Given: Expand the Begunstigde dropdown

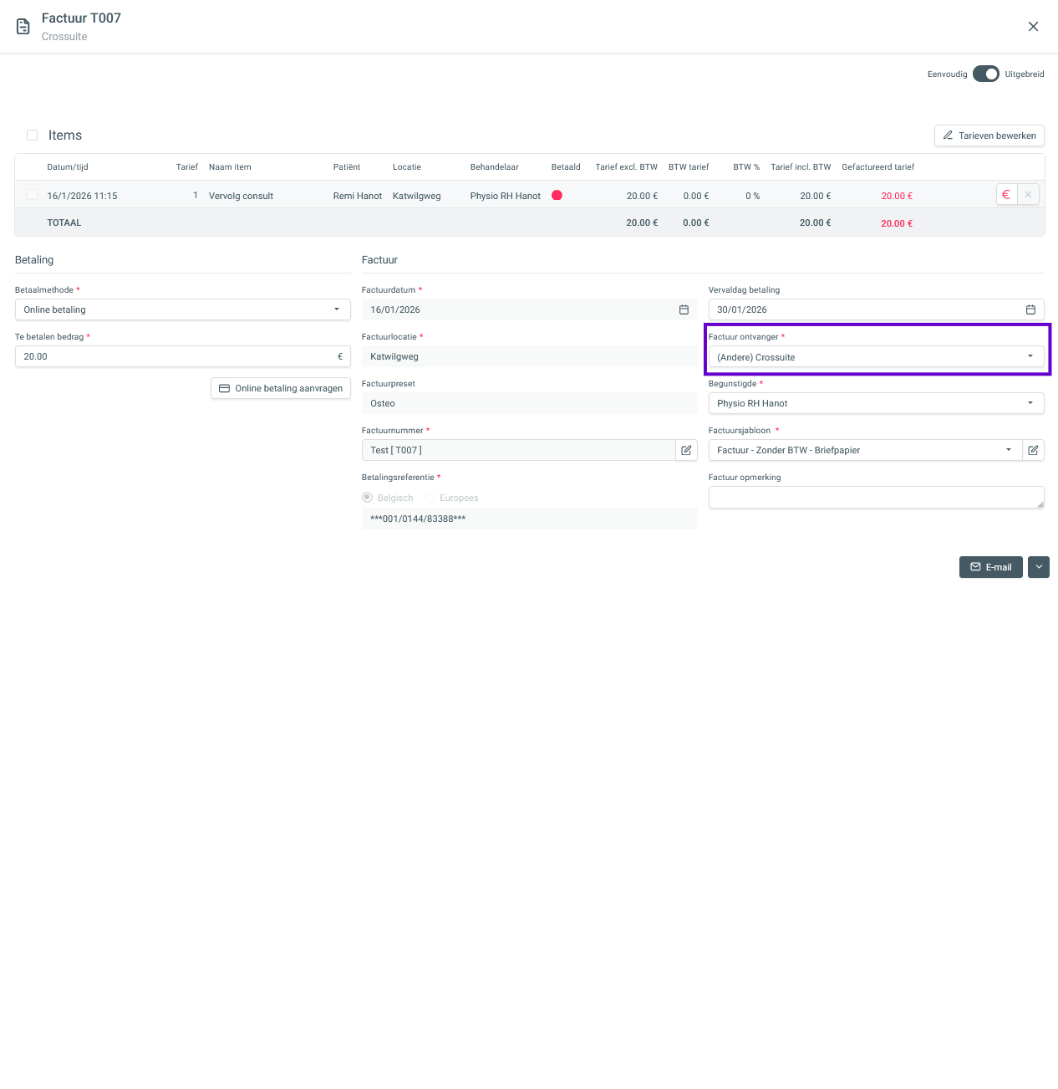Looking at the screenshot, I should tap(876, 403).
